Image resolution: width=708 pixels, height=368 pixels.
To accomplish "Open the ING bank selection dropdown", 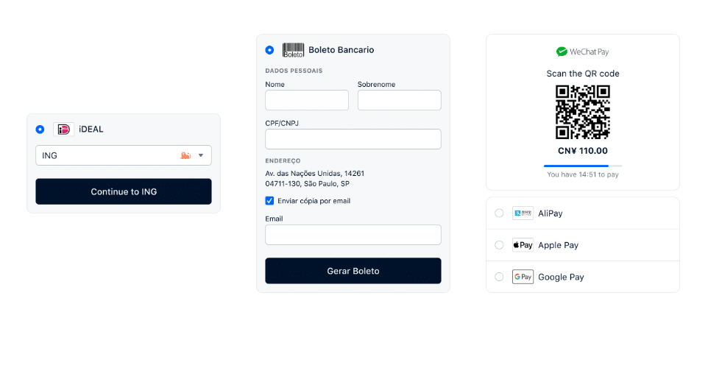I will click(x=124, y=155).
